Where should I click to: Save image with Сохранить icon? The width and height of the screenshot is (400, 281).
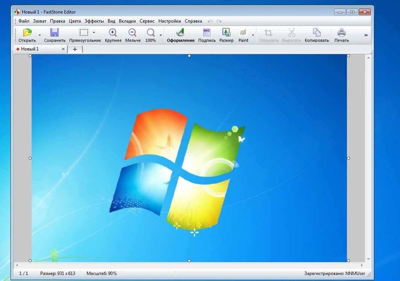pos(55,33)
